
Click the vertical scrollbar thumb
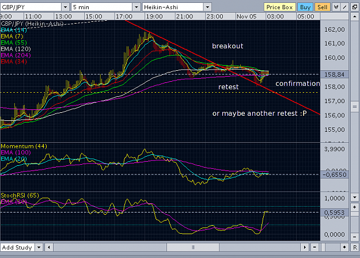[355, 107]
